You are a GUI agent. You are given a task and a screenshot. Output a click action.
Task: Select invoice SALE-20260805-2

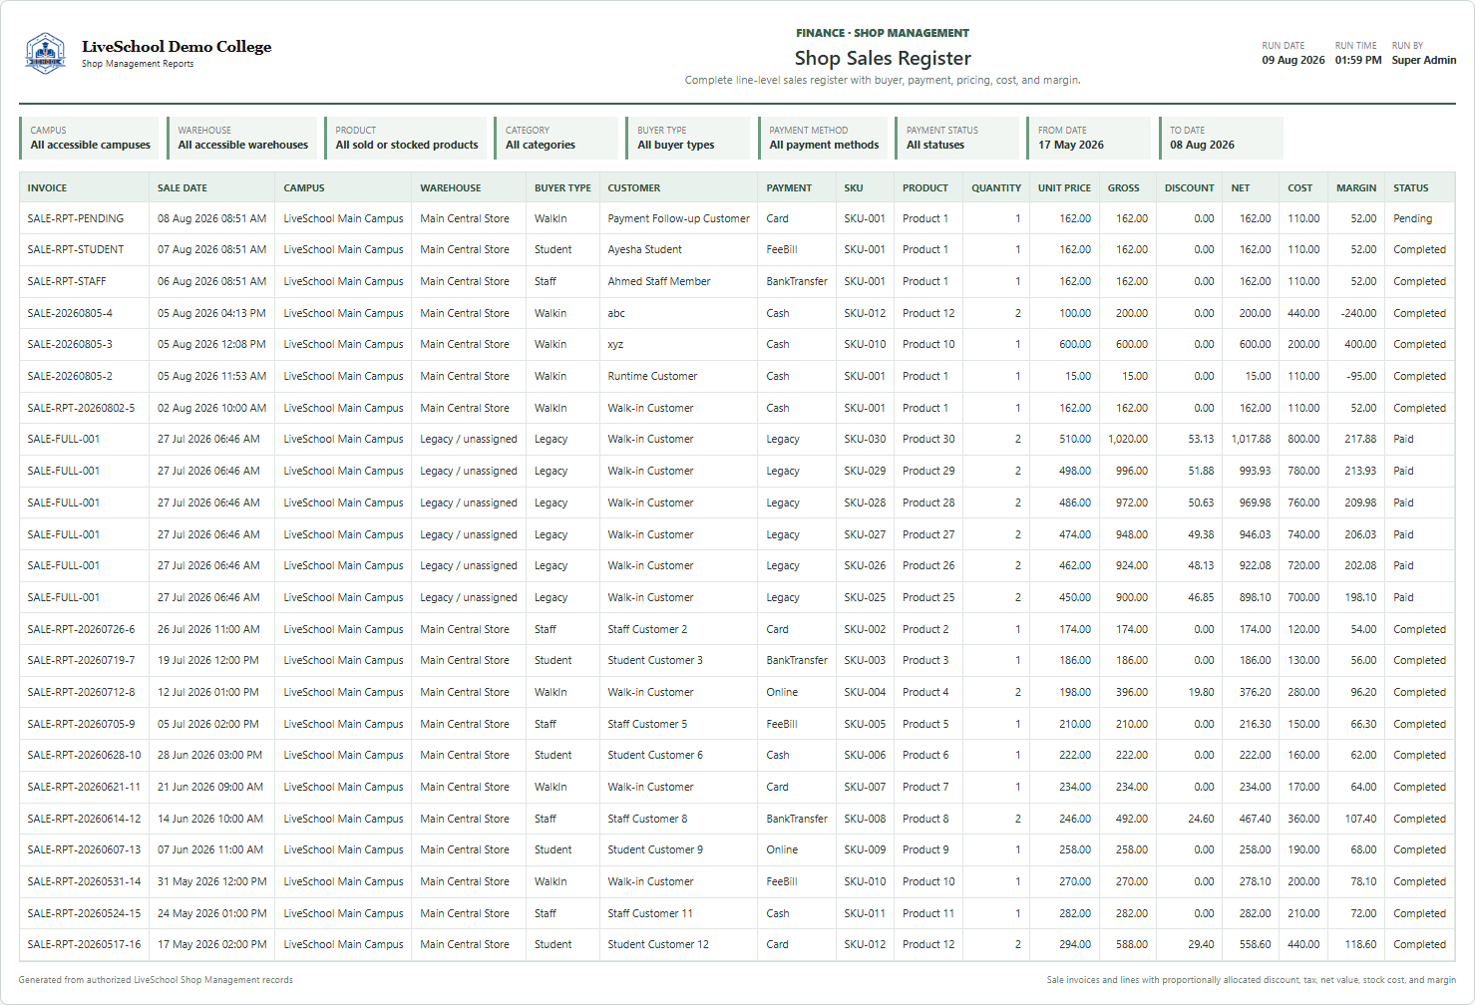click(70, 376)
